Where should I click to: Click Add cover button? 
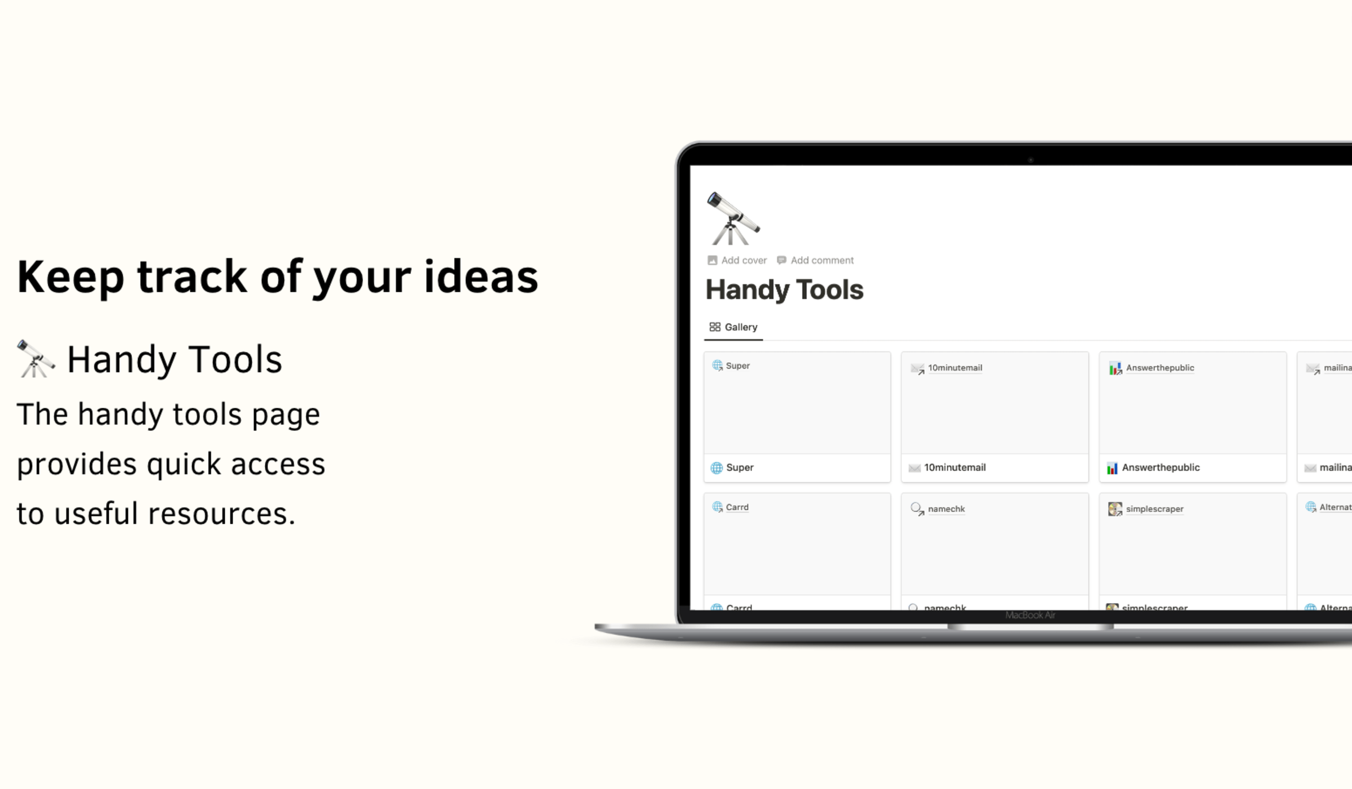coord(737,260)
